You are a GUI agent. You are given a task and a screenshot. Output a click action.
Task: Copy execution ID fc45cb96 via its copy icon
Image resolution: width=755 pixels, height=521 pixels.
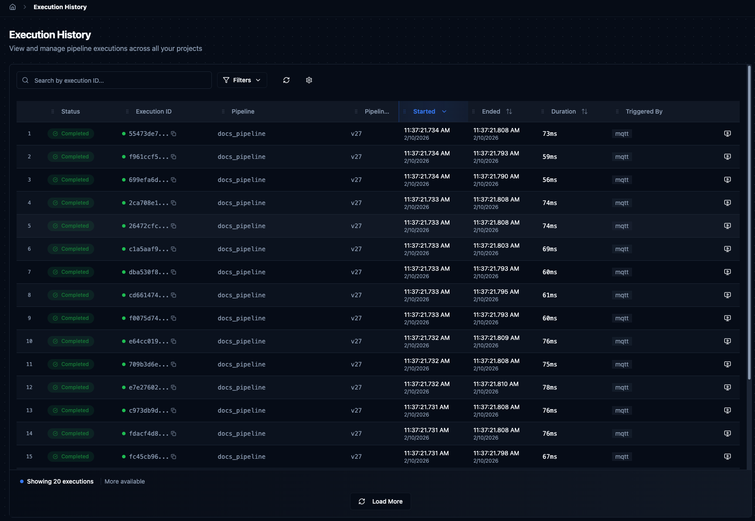pyautogui.click(x=173, y=457)
